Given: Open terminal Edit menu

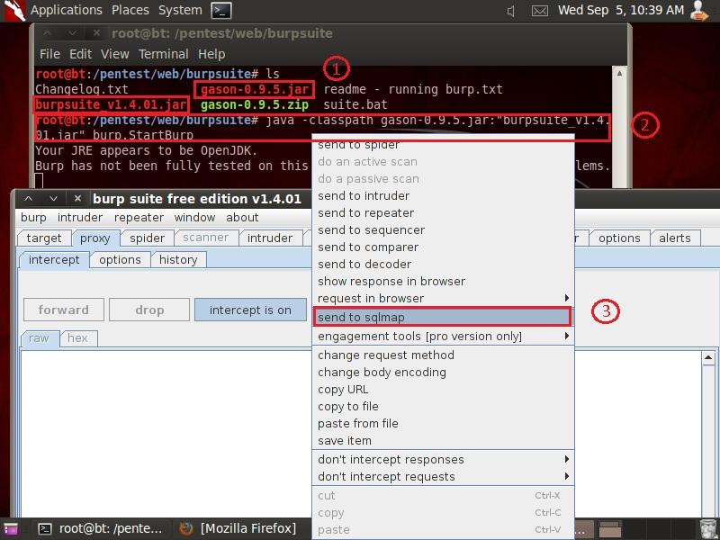Looking at the screenshot, I should tap(80, 54).
